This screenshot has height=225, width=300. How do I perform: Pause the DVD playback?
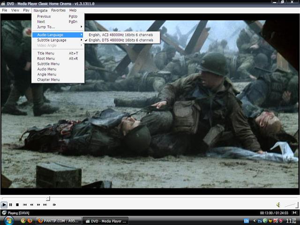tap(11, 205)
